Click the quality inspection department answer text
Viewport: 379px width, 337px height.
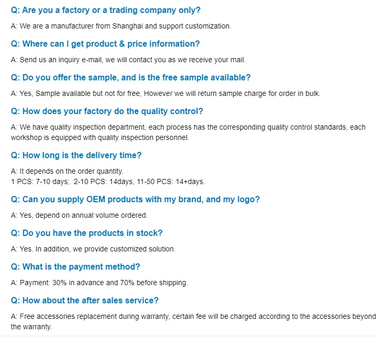click(x=188, y=127)
